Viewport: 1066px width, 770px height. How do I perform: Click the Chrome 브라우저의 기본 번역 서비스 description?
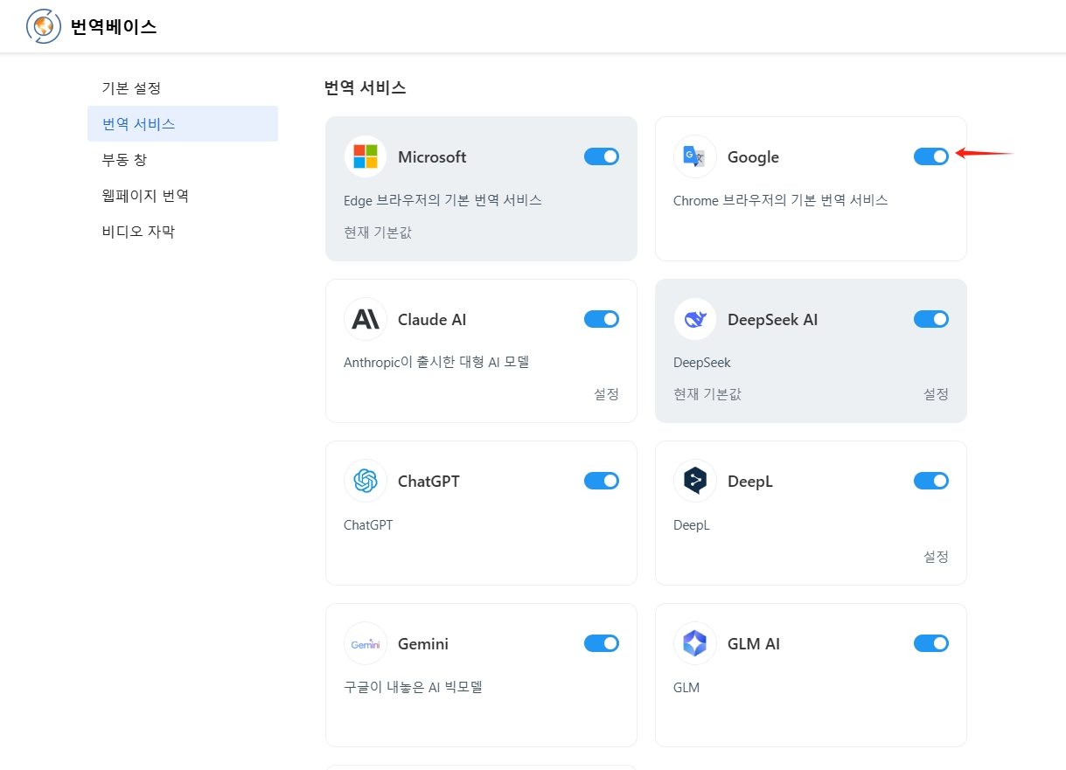click(x=780, y=200)
